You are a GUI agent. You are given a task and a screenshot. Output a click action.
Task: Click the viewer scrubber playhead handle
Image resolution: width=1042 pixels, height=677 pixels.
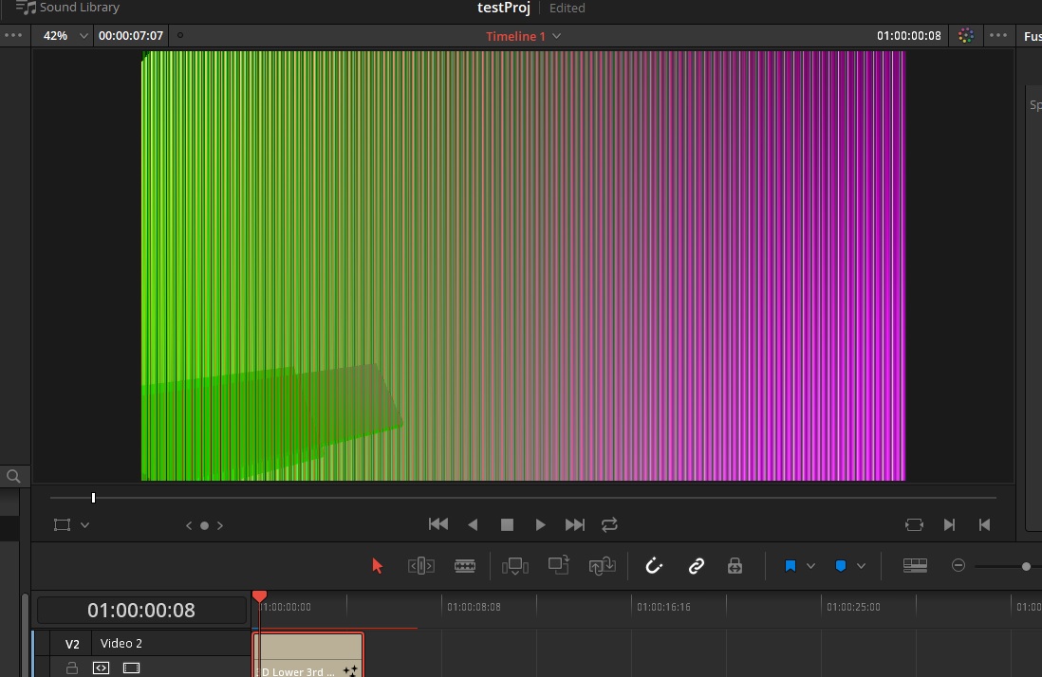tap(94, 498)
